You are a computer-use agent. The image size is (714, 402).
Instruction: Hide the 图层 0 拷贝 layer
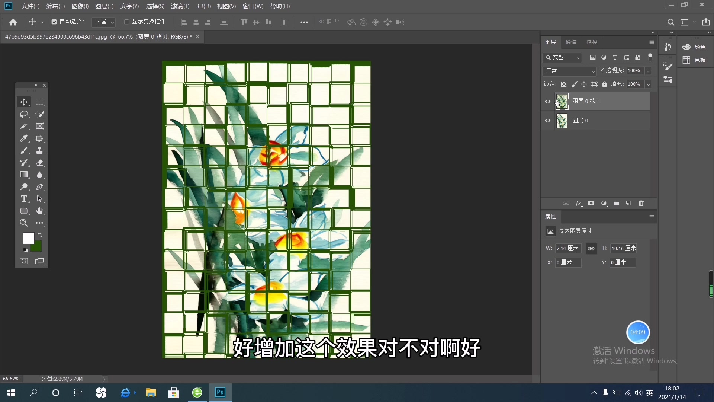547,101
